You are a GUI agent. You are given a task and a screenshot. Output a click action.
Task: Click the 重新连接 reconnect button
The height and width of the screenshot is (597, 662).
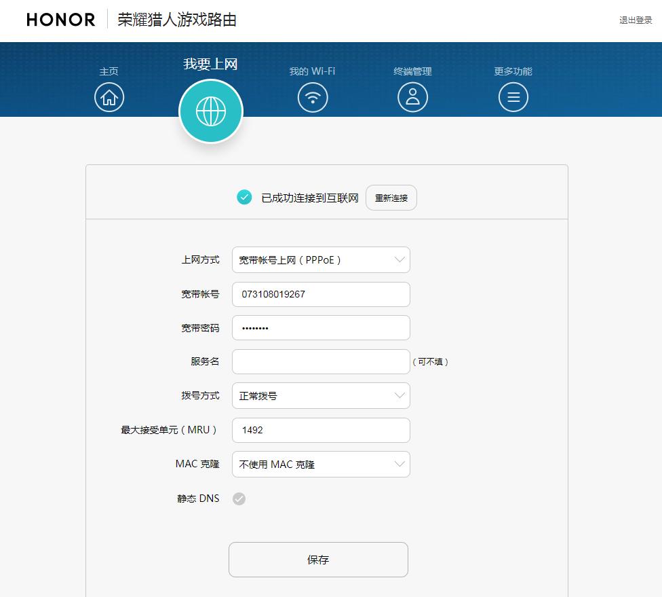pyautogui.click(x=391, y=198)
